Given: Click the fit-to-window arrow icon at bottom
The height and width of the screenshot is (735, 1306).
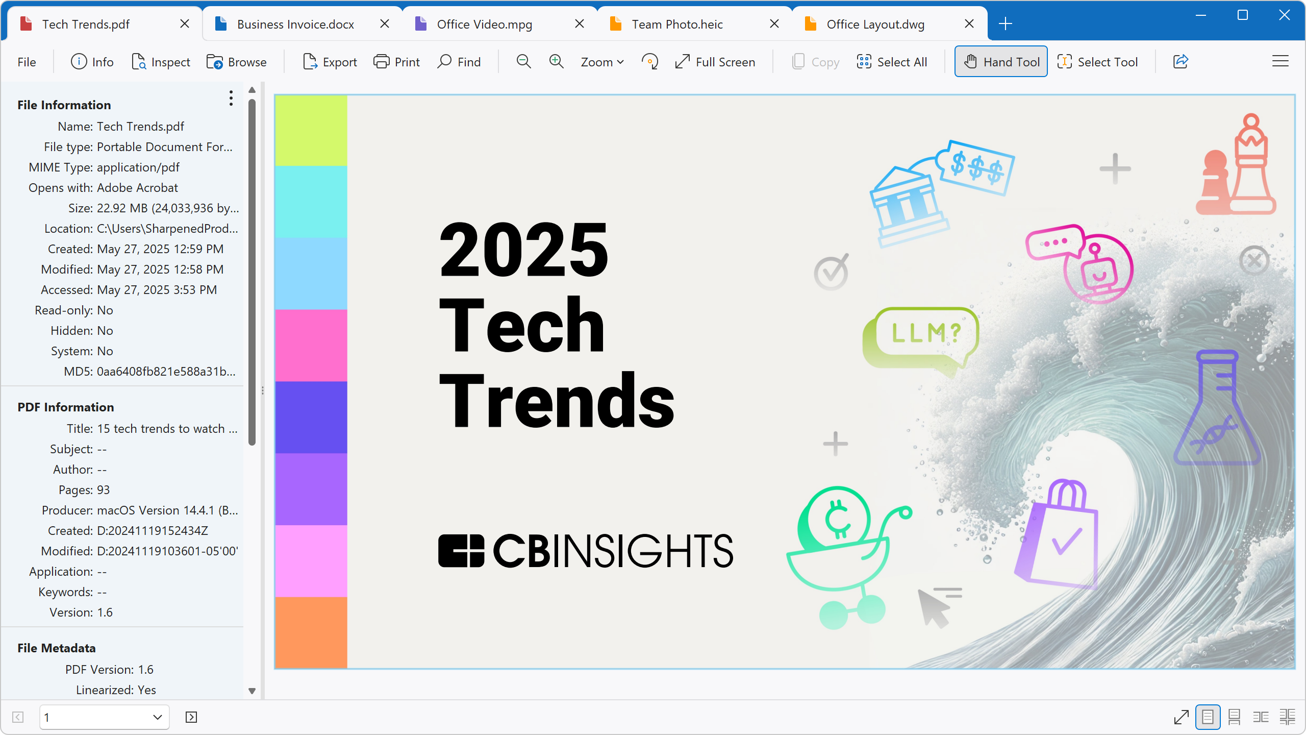Looking at the screenshot, I should point(1181,717).
